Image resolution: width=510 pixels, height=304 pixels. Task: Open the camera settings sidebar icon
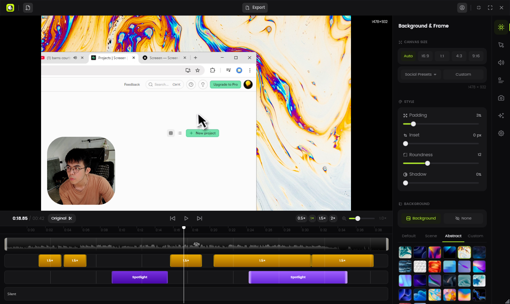(x=501, y=98)
